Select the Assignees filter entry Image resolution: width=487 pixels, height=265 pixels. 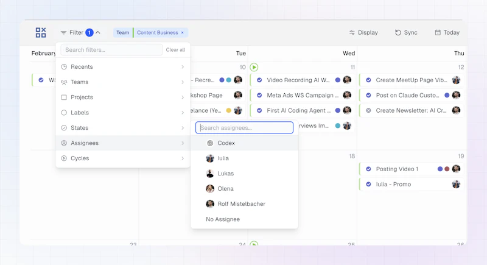[x=123, y=143]
